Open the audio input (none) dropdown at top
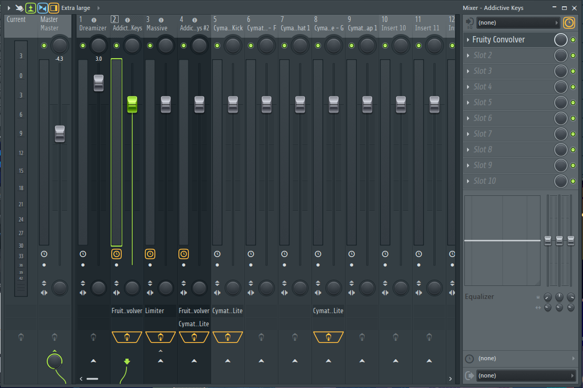Image resolution: width=583 pixels, height=388 pixels. pos(517,23)
